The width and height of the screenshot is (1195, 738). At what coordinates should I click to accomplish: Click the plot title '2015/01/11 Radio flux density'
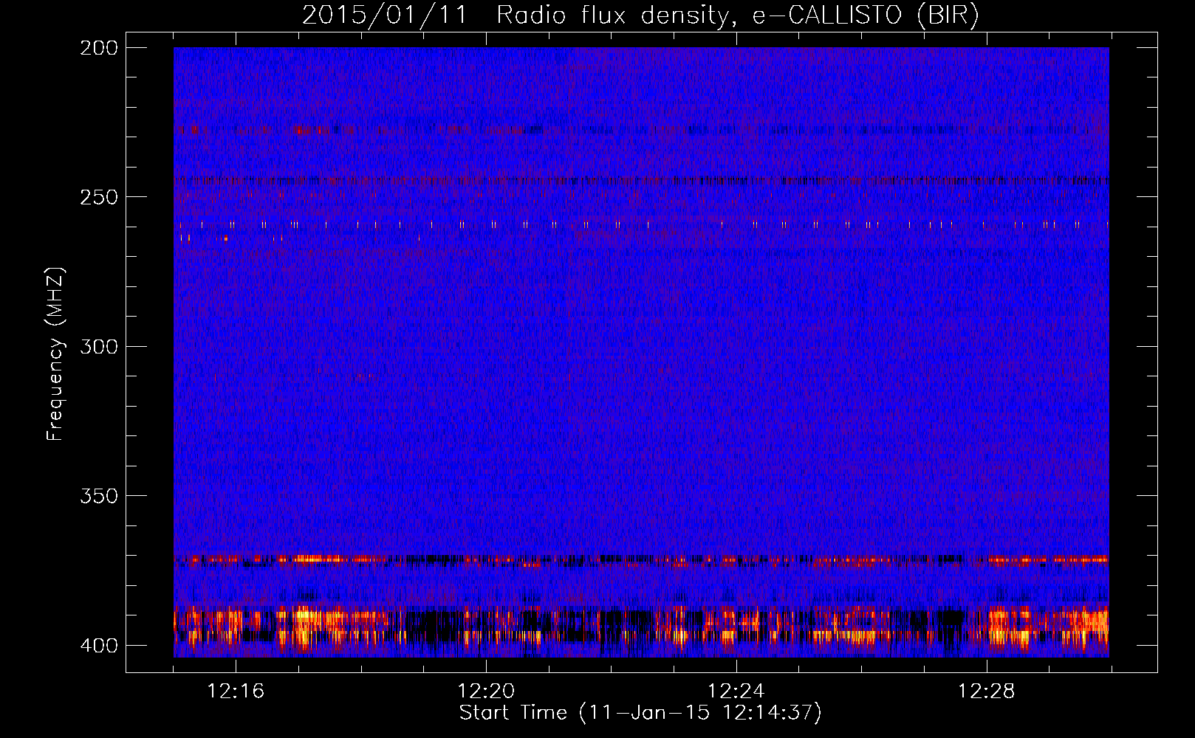[640, 15]
